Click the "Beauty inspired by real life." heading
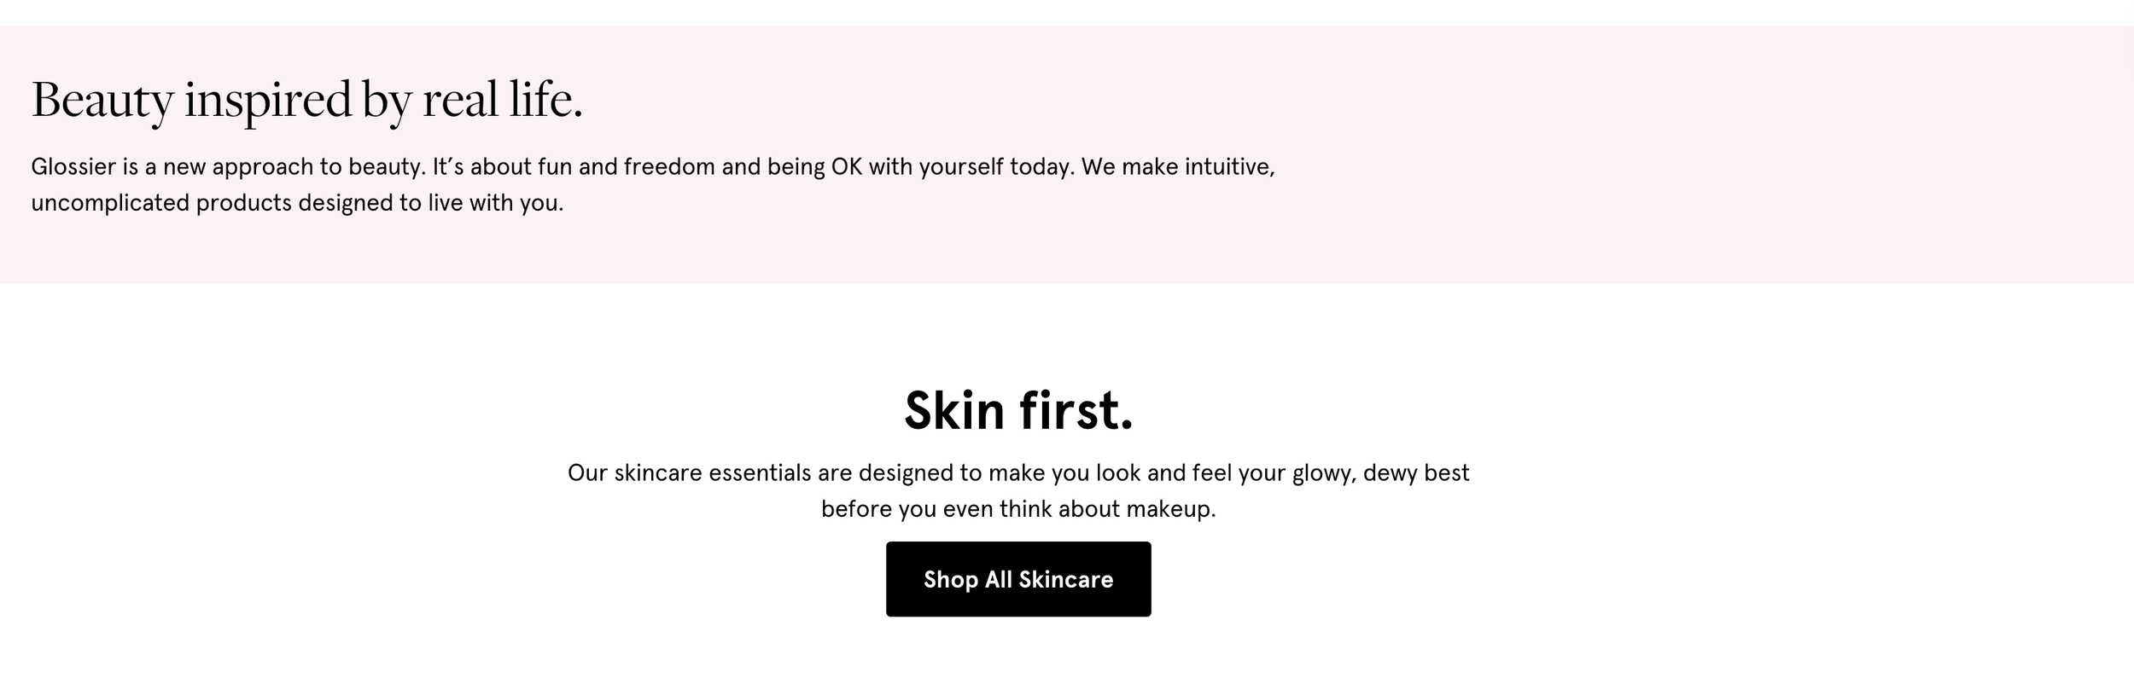Image resolution: width=2134 pixels, height=695 pixels. [306, 100]
